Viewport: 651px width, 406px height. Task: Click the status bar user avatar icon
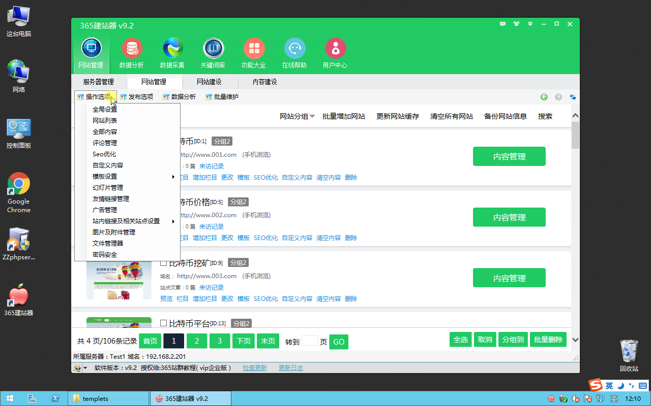tap(77, 368)
